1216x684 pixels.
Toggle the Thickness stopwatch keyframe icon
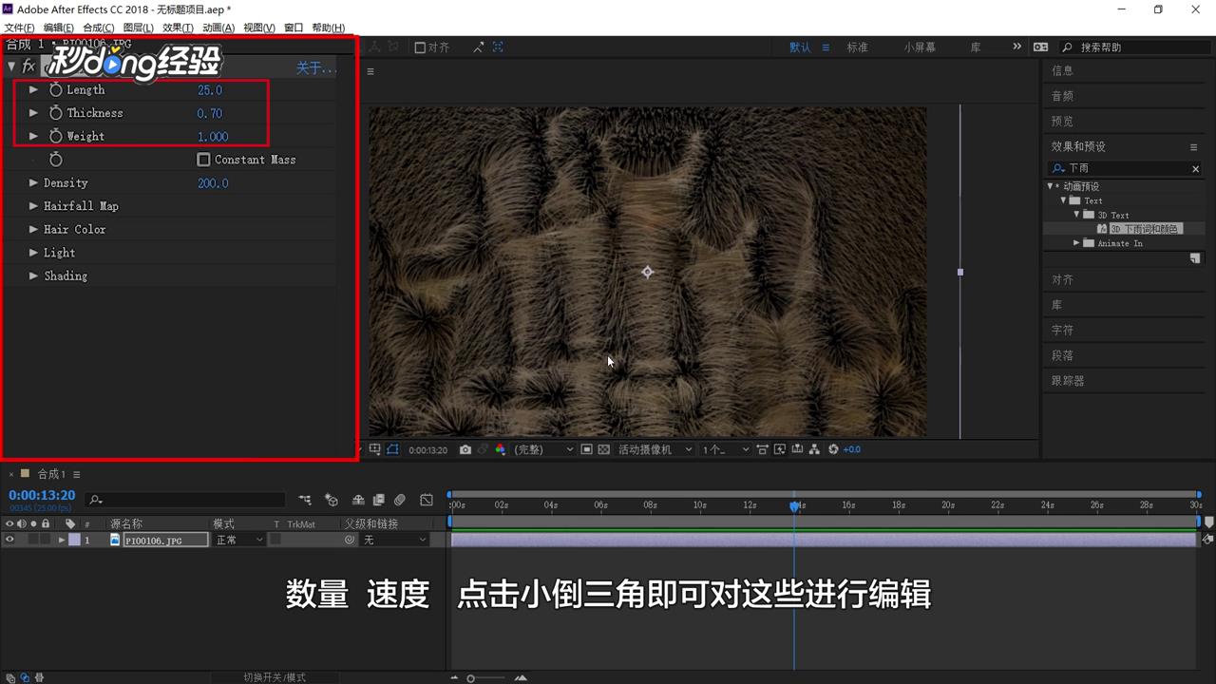click(x=56, y=112)
